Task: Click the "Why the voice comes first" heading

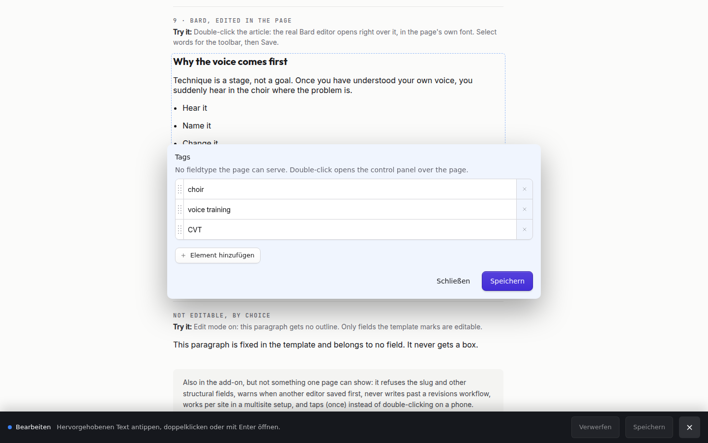Action: (x=230, y=62)
